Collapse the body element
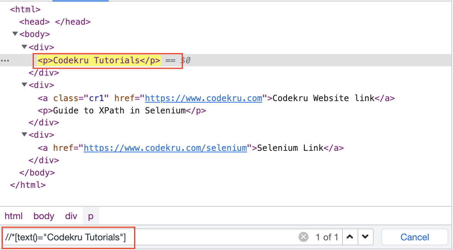Viewport: 453px width, 250px height. [x=15, y=34]
